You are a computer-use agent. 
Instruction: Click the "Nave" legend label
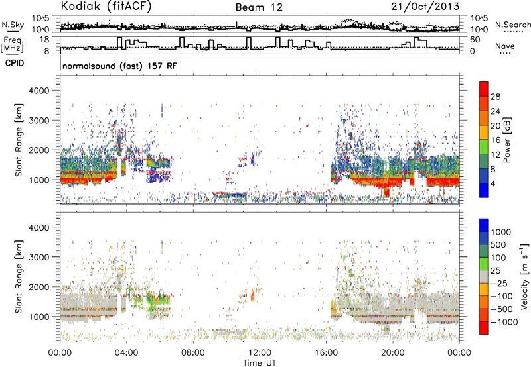(x=505, y=46)
